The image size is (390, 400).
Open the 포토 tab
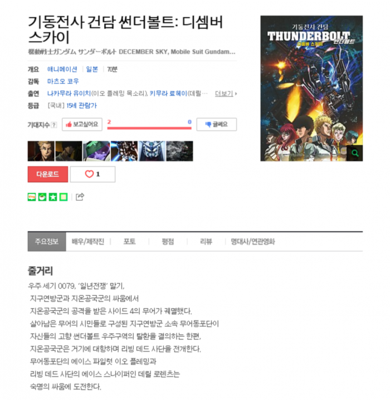pyautogui.click(x=130, y=242)
